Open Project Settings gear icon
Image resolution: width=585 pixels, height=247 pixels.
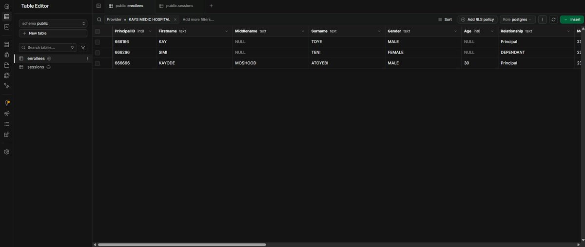coord(7,152)
